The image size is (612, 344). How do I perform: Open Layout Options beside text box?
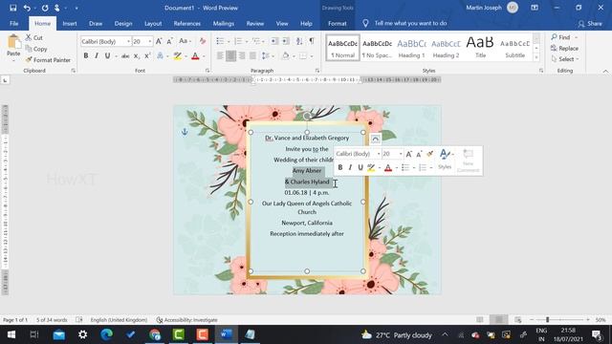[x=375, y=139]
